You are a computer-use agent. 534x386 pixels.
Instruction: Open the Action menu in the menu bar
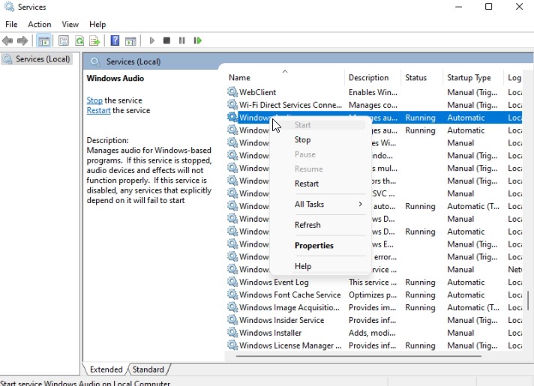click(39, 24)
